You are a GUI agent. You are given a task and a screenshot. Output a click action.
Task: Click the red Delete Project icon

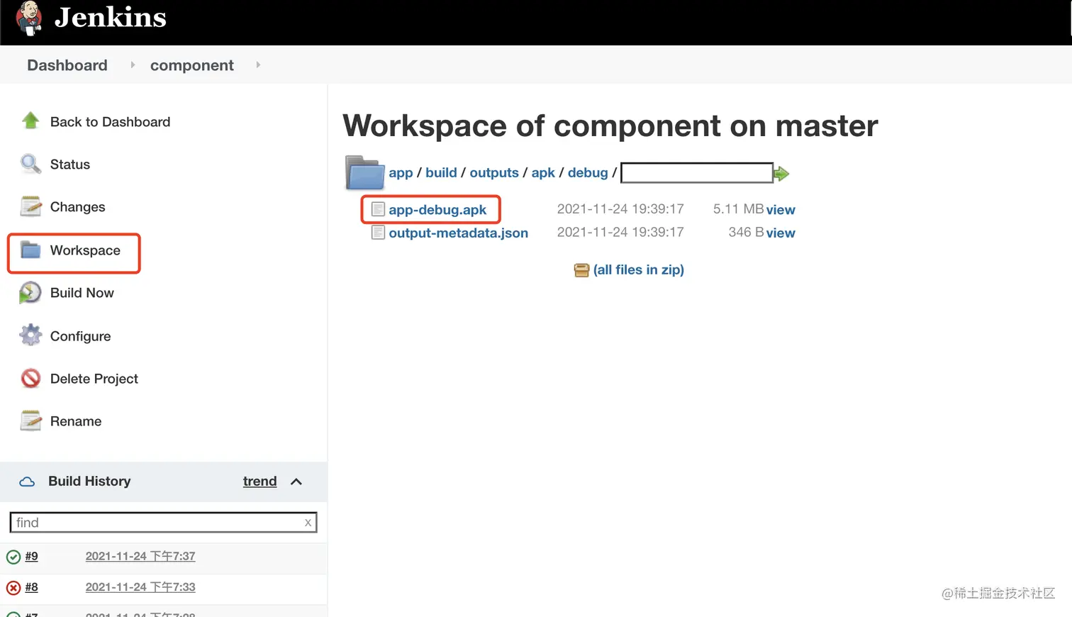pos(30,379)
